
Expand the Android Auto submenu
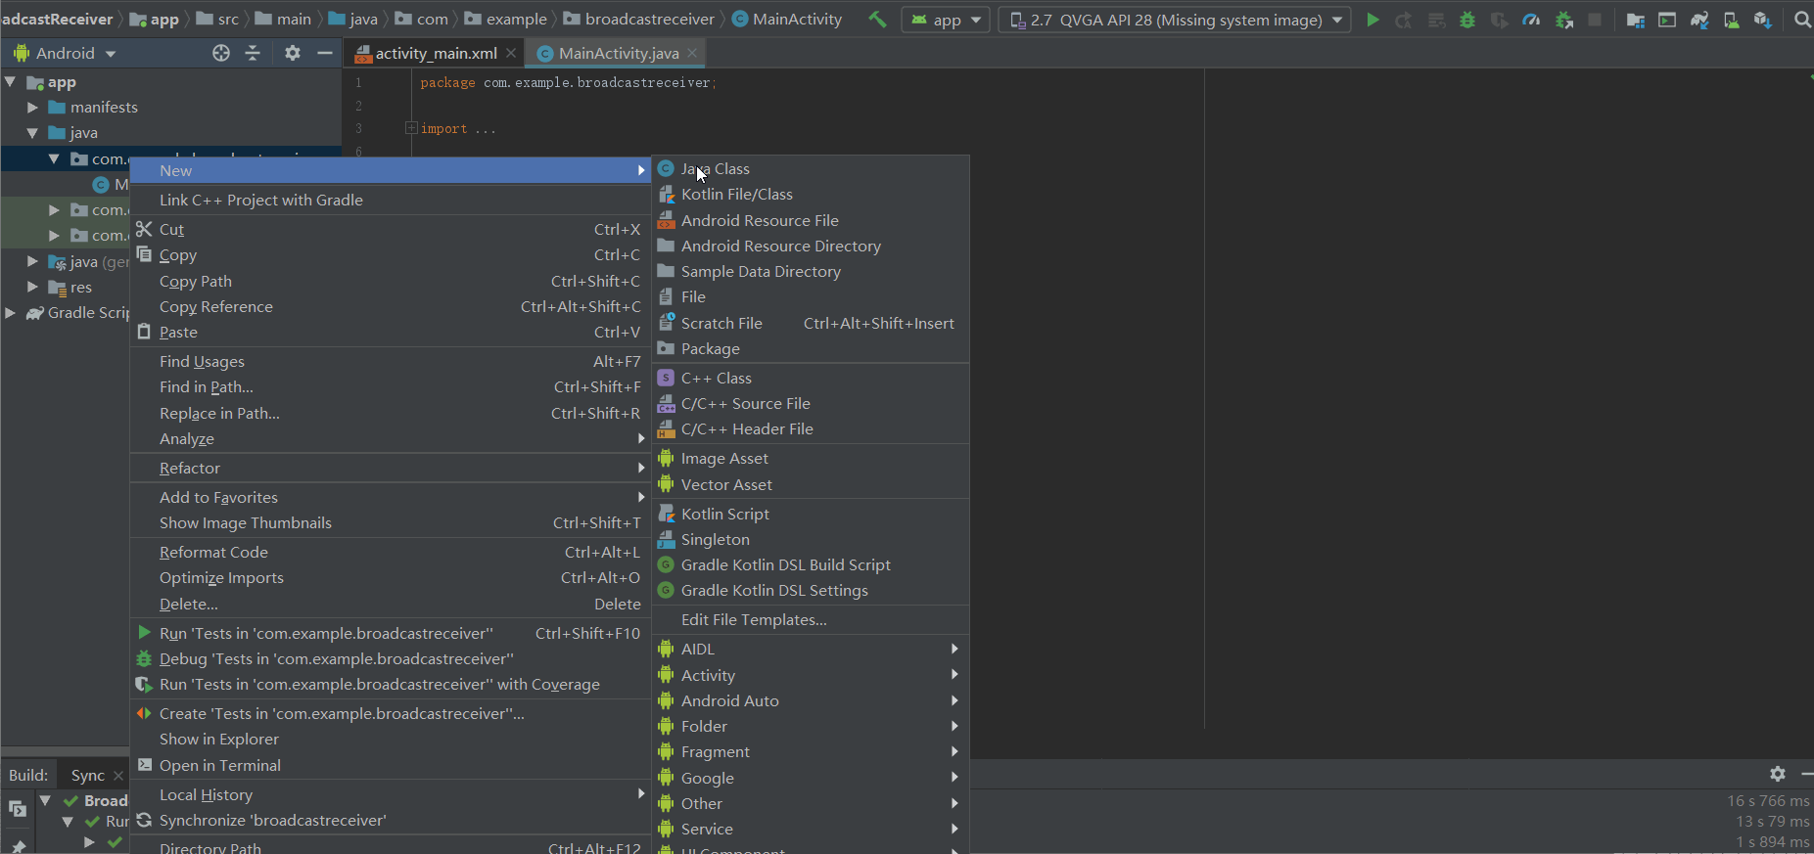811,700
